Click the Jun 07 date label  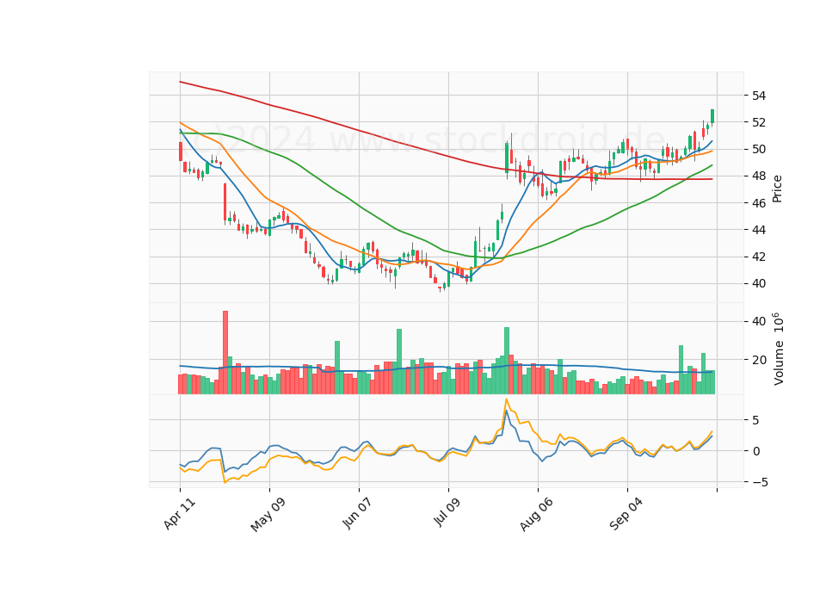(x=358, y=514)
